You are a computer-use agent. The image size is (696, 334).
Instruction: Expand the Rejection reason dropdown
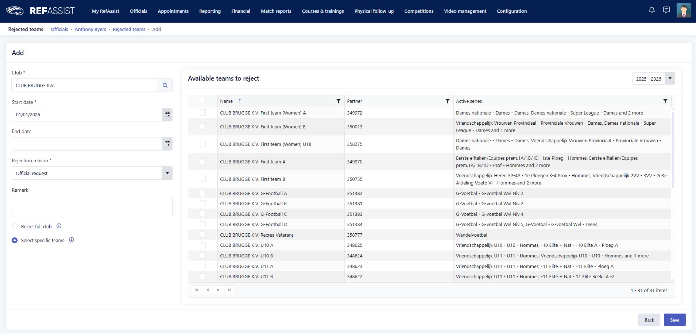tap(167, 173)
